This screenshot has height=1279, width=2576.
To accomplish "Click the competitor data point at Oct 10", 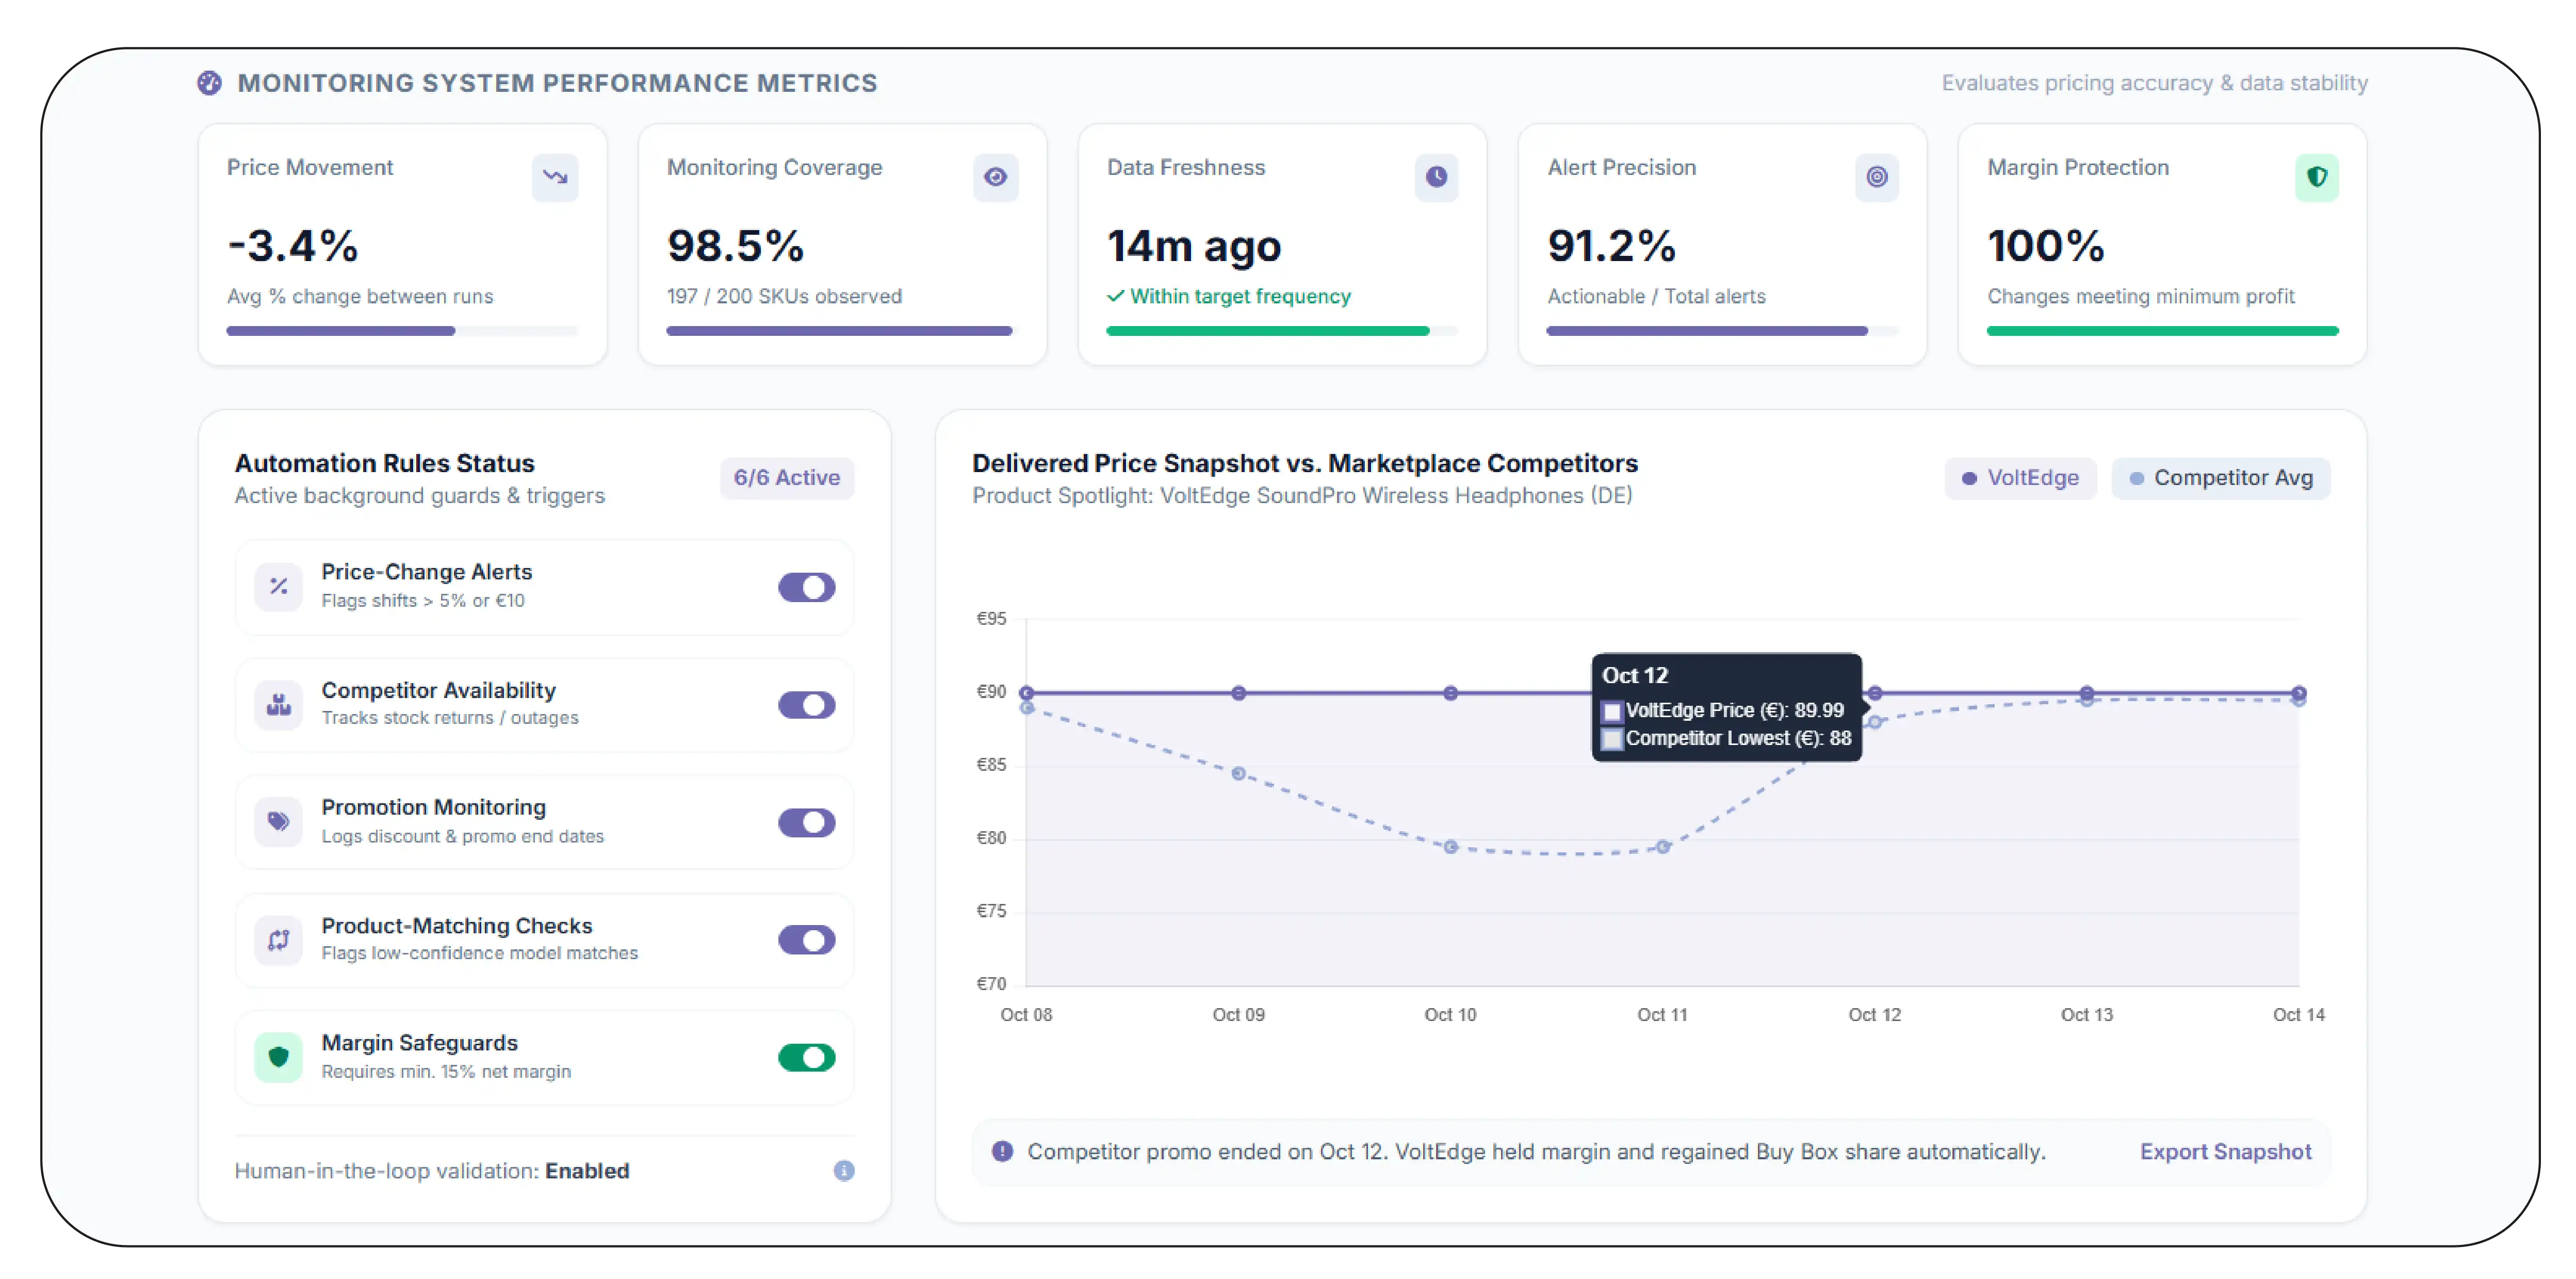I will click(x=1450, y=847).
